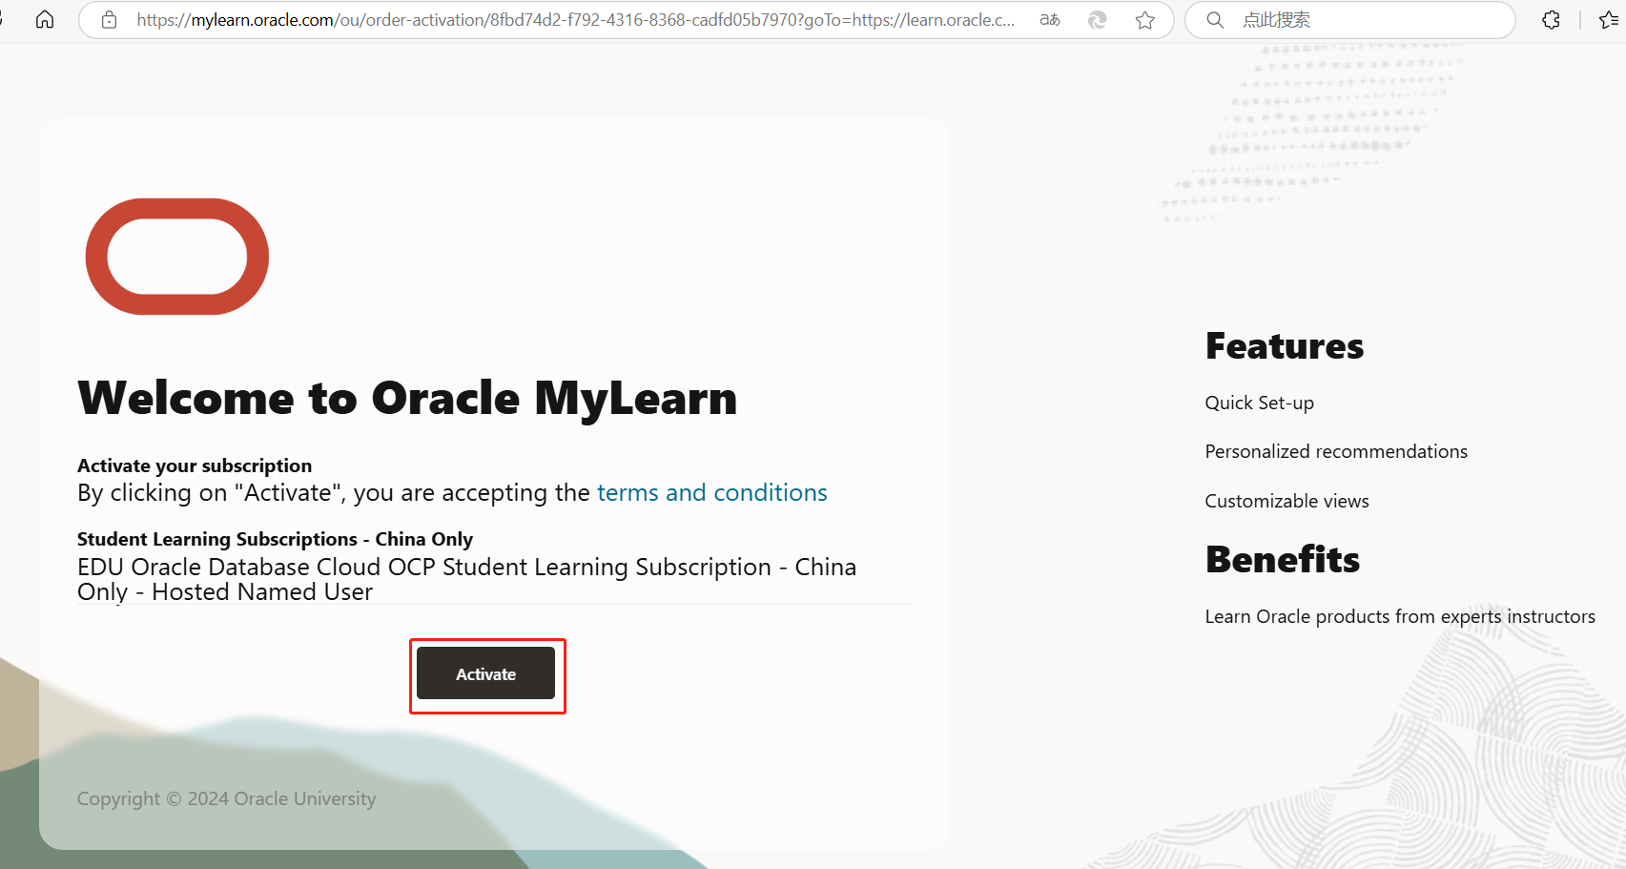The image size is (1626, 869).
Task: Open the translate page icon in address bar
Action: pyautogui.click(x=1050, y=19)
